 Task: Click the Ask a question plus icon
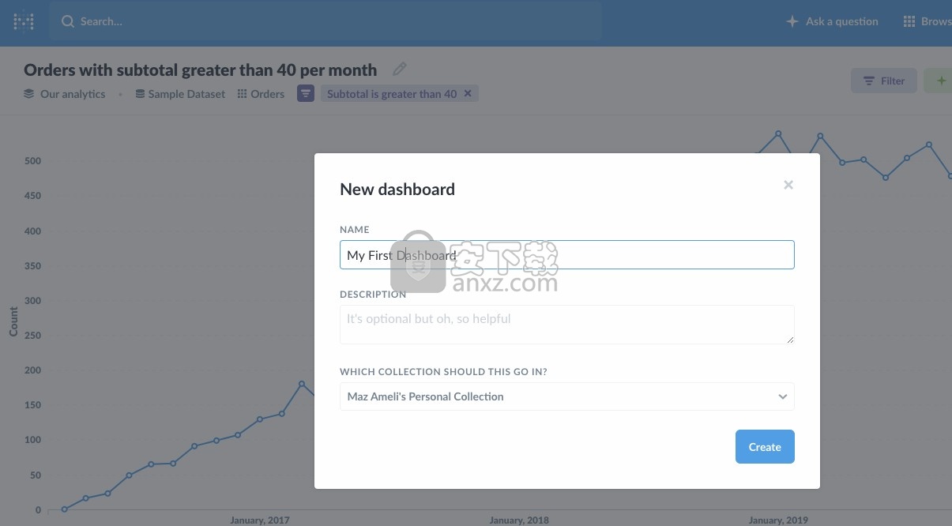click(792, 21)
